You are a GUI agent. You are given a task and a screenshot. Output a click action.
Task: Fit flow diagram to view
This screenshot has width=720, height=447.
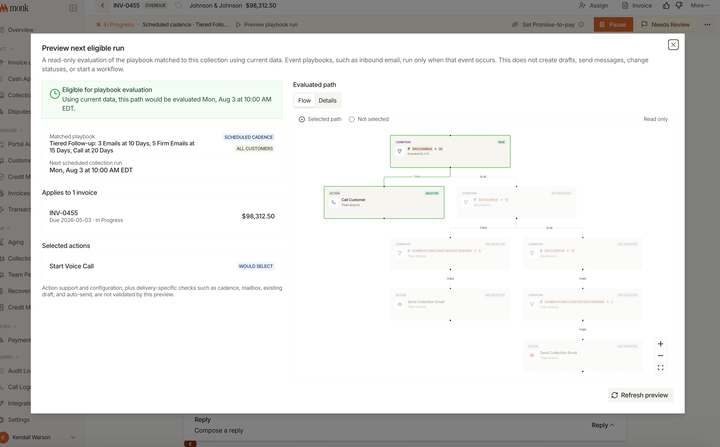660,367
